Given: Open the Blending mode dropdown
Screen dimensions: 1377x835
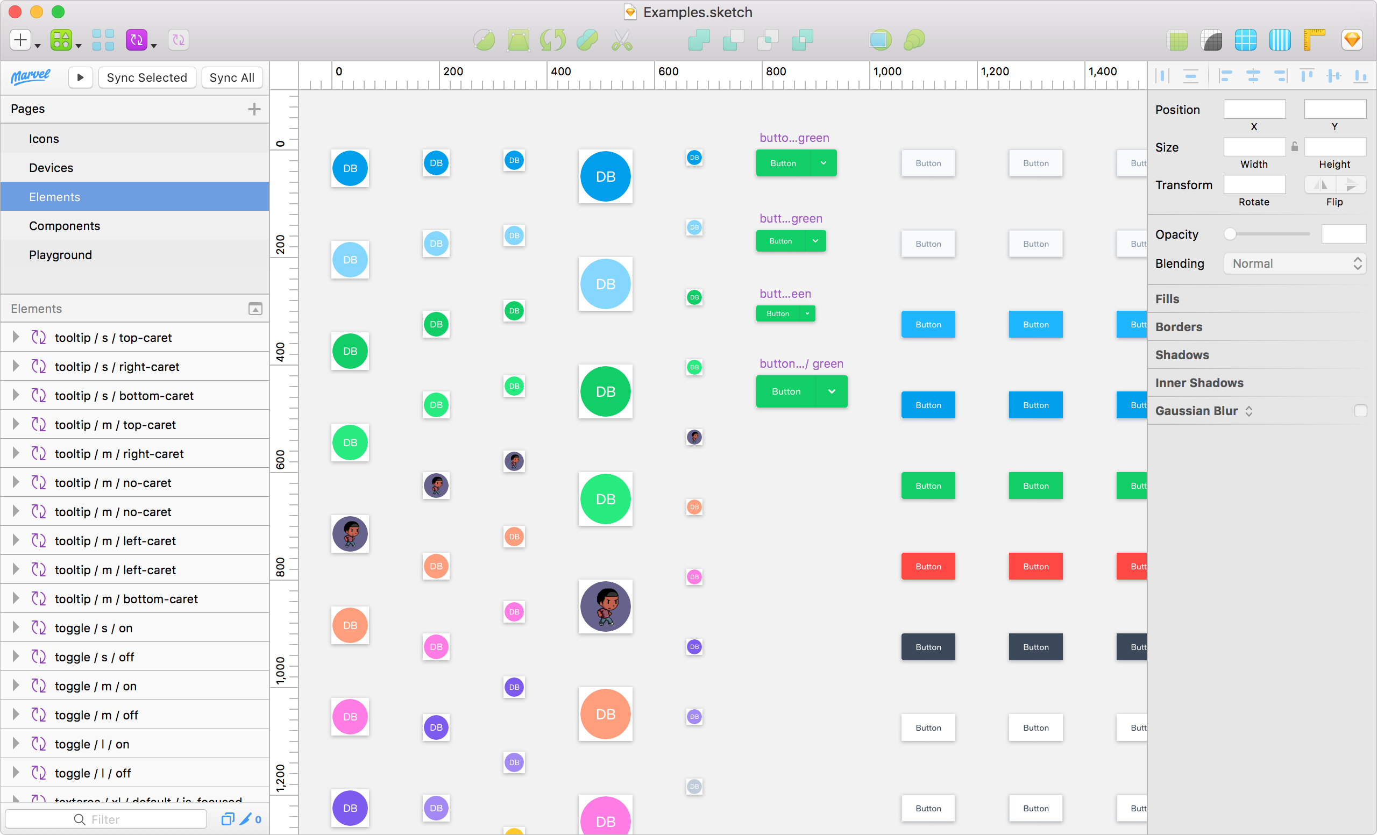Looking at the screenshot, I should point(1294,263).
